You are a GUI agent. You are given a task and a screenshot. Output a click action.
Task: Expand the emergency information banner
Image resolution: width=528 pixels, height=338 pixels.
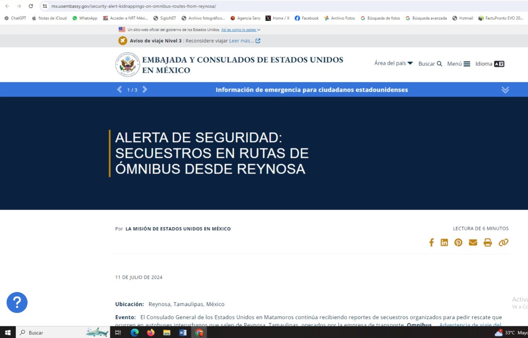tap(505, 90)
